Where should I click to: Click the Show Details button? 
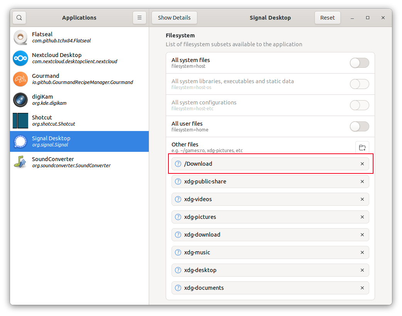coord(174,18)
